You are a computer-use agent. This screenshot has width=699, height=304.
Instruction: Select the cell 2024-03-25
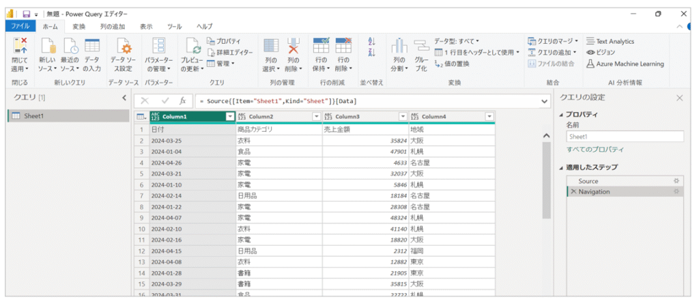192,141
